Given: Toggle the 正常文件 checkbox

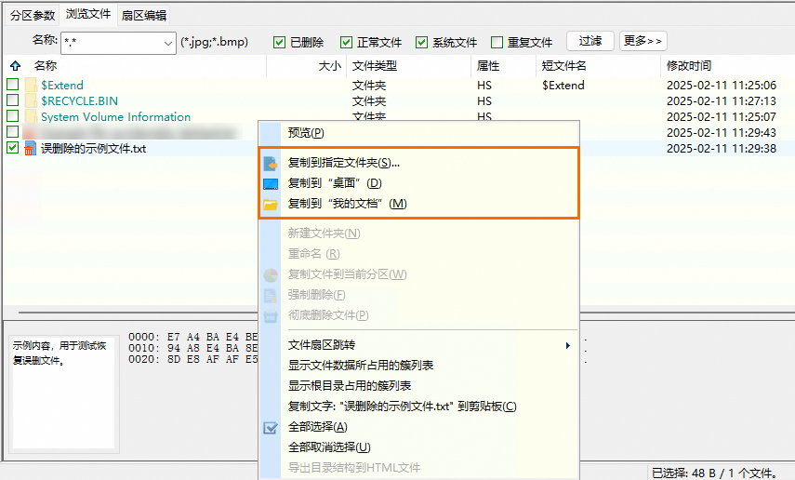Looking at the screenshot, I should point(346,42).
